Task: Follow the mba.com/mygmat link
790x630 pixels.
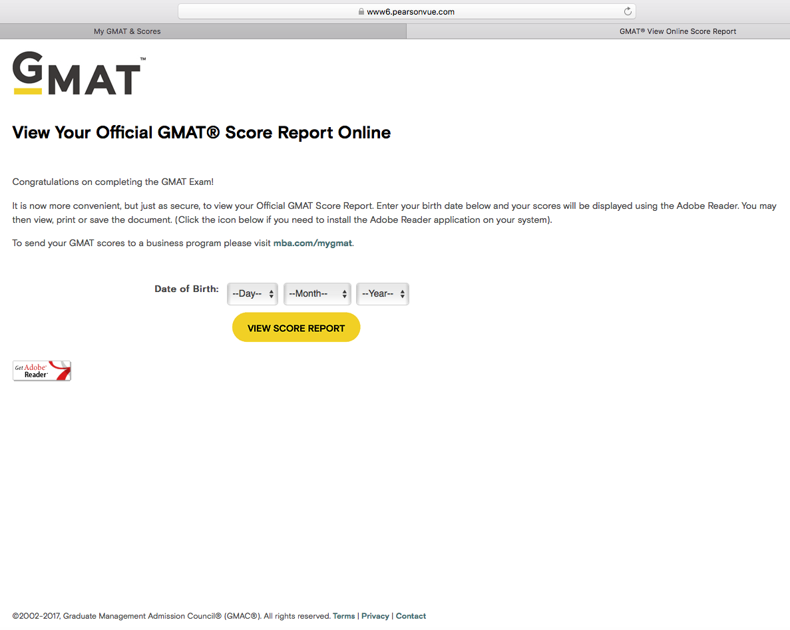Action: point(312,243)
